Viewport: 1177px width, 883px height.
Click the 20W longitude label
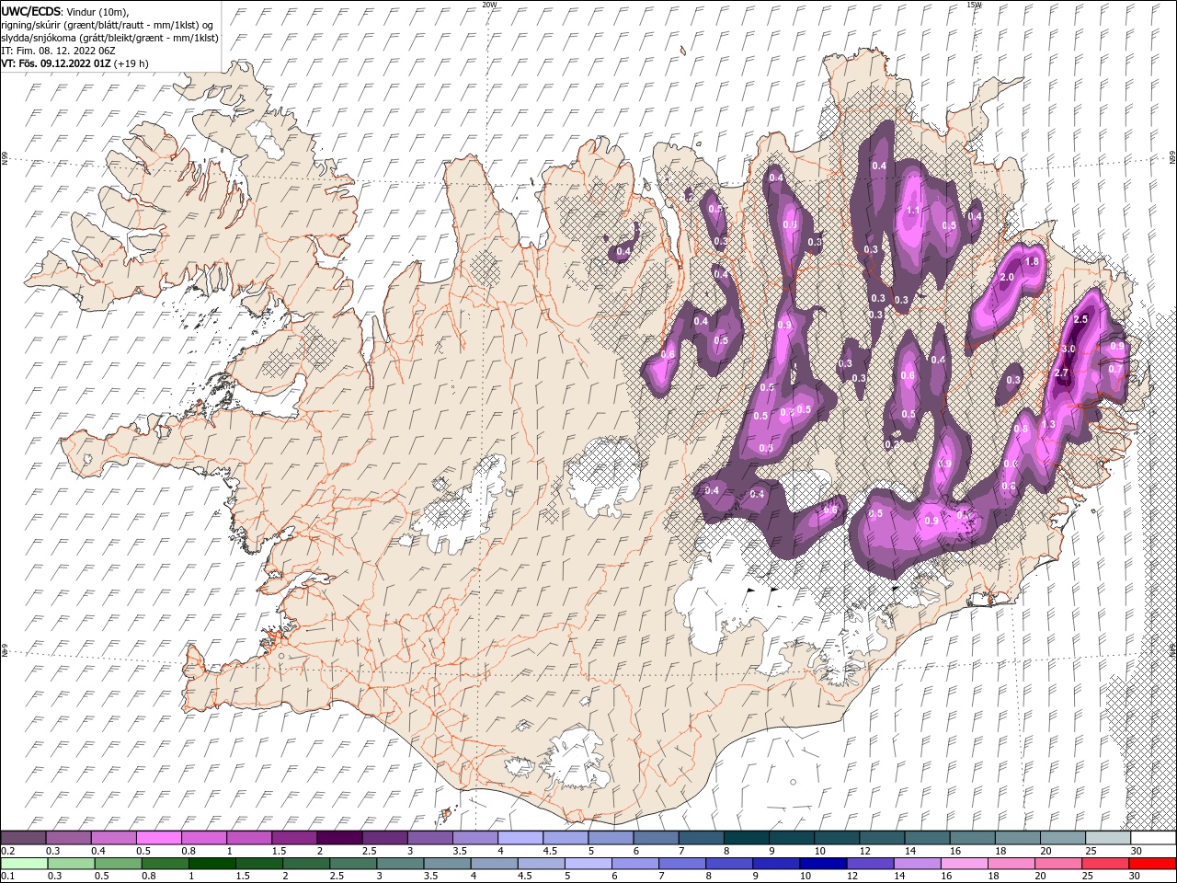click(x=489, y=5)
